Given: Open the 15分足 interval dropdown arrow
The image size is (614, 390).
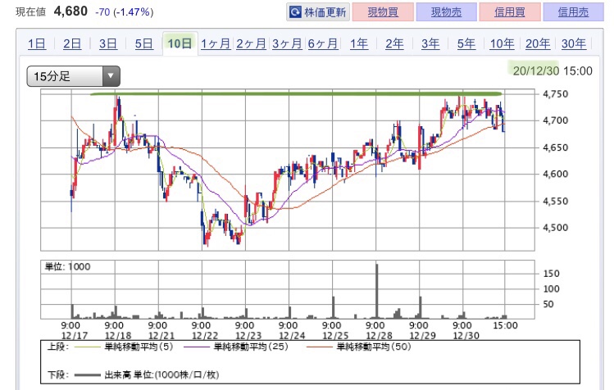Looking at the screenshot, I should coord(111,76).
